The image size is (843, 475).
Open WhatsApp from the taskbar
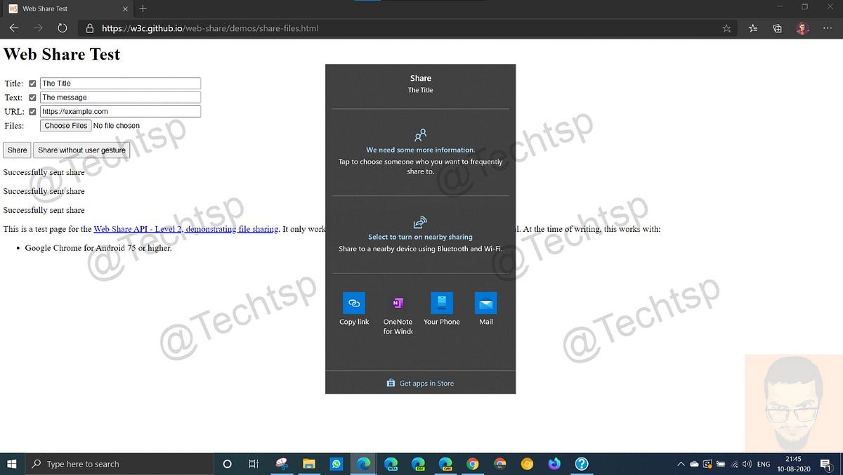click(x=336, y=464)
